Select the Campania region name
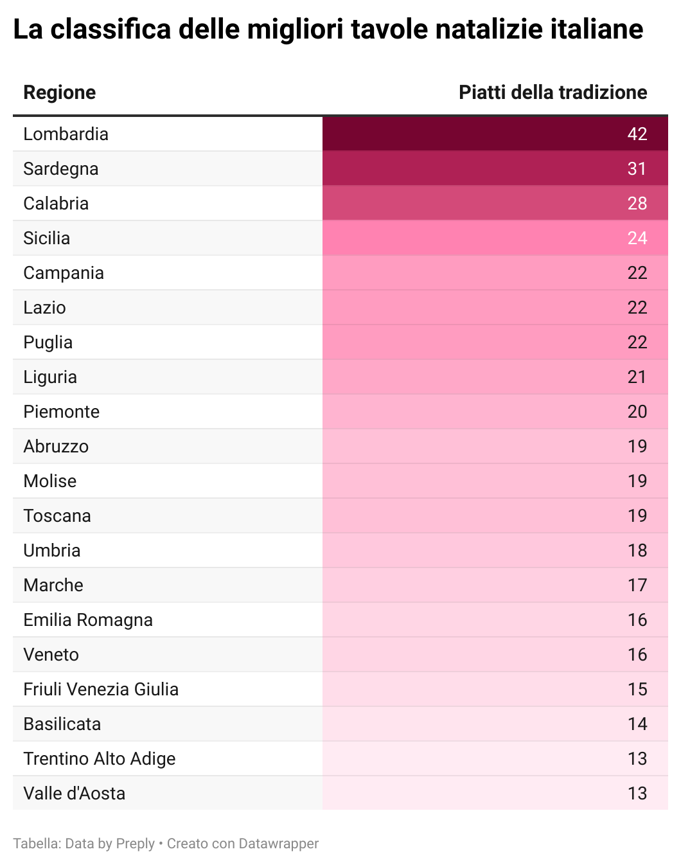 64,272
